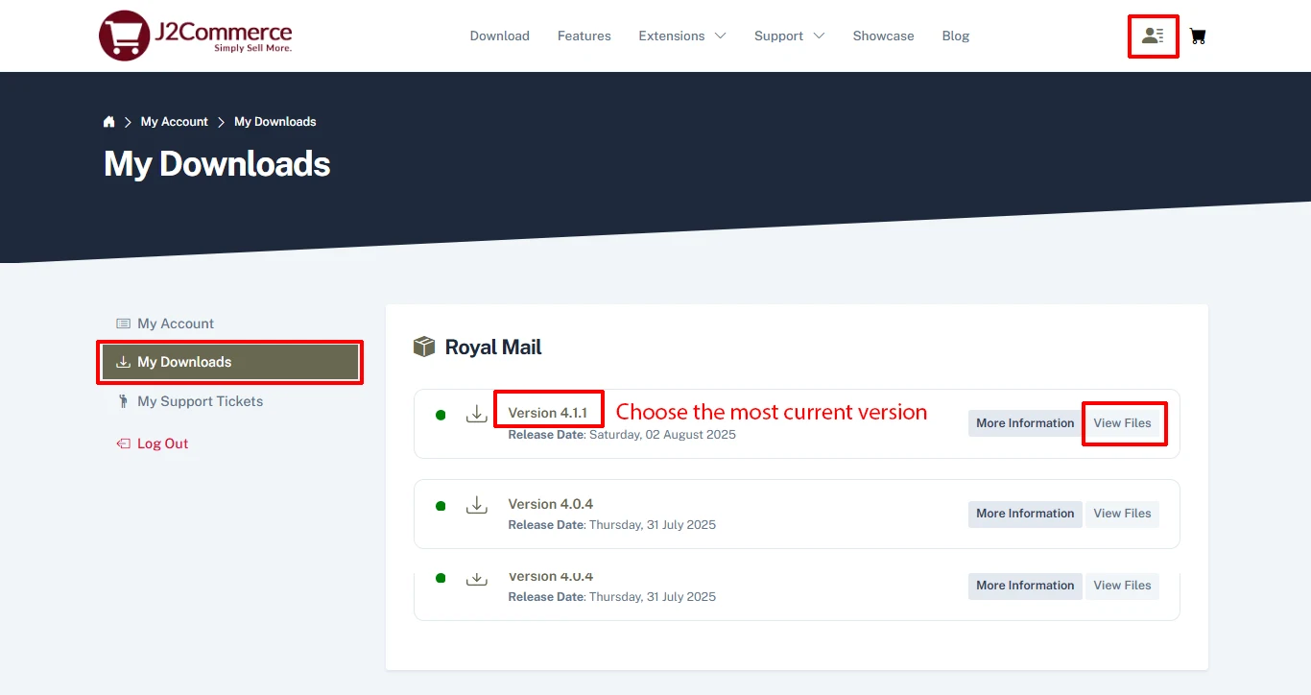The height and width of the screenshot is (695, 1311).
Task: Click the Log Out link
Action: (x=153, y=443)
